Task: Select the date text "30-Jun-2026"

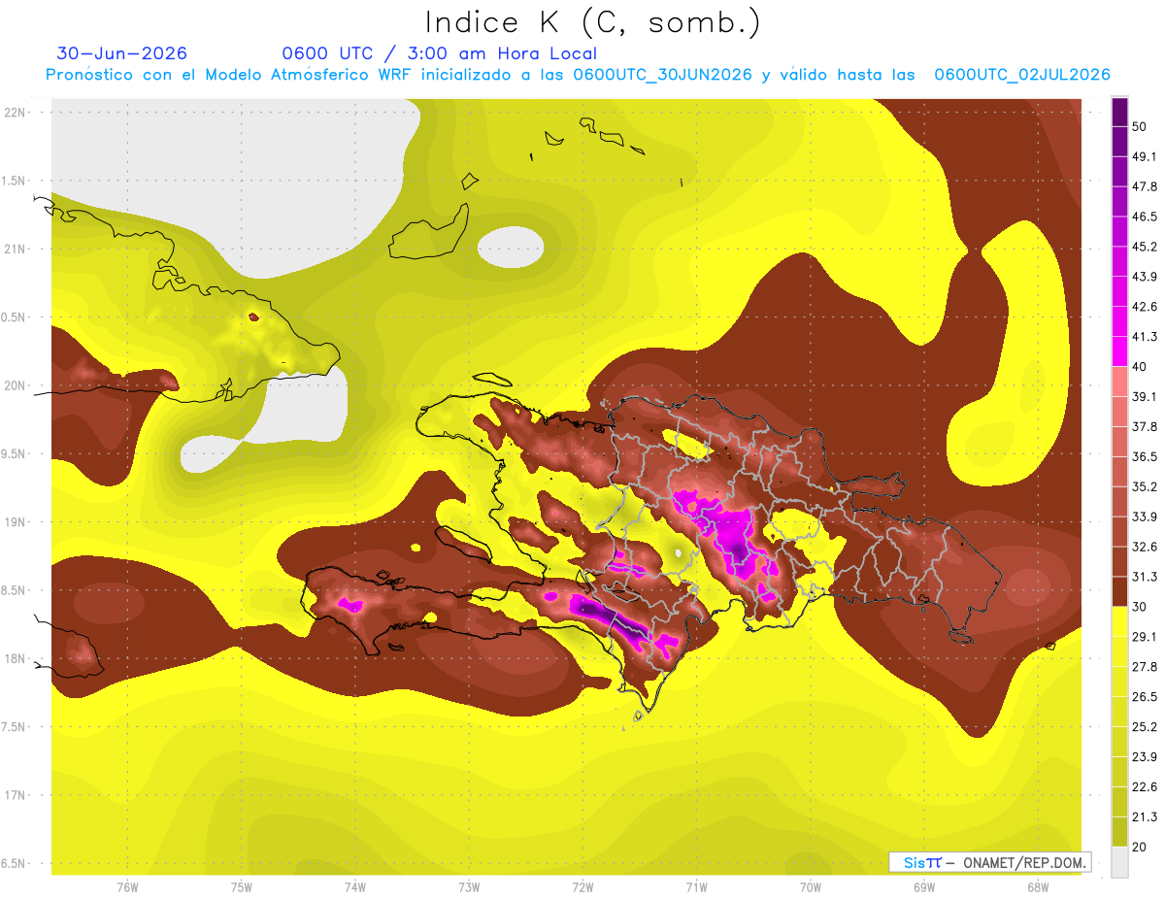Action: [121, 53]
